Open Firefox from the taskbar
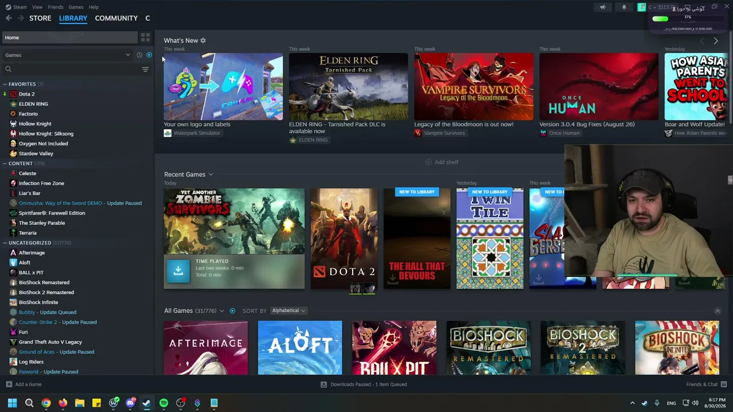 [x=62, y=403]
